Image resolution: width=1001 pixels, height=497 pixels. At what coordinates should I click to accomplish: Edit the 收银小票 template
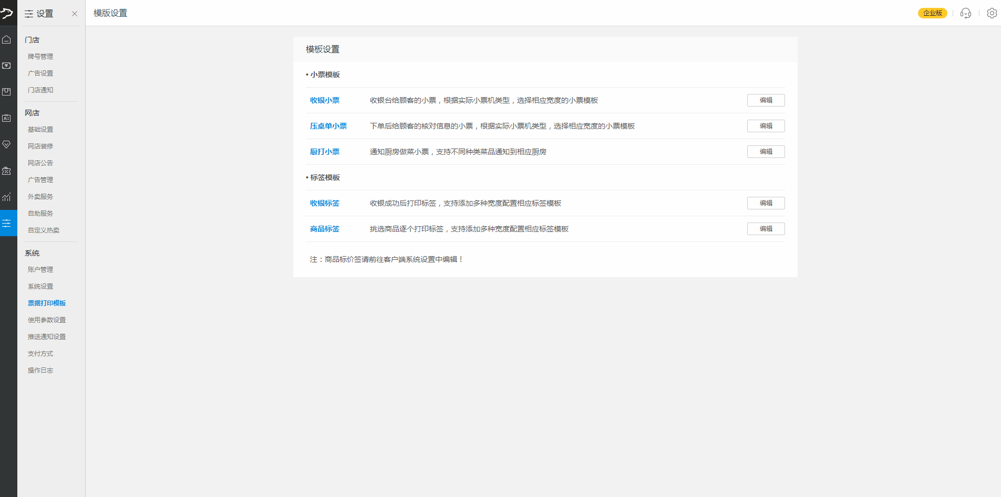coord(766,100)
